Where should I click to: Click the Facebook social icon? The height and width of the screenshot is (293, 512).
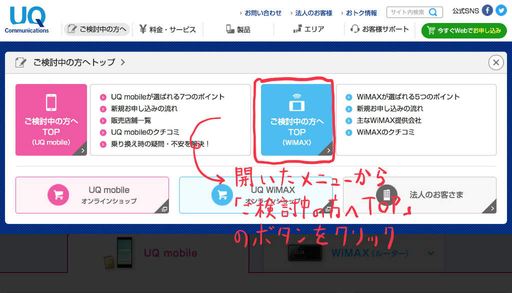[487, 10]
